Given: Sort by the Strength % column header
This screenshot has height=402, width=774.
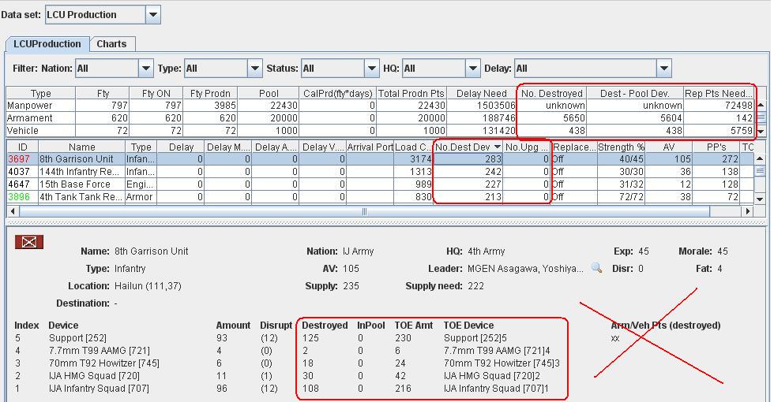Looking at the screenshot, I should click(622, 147).
